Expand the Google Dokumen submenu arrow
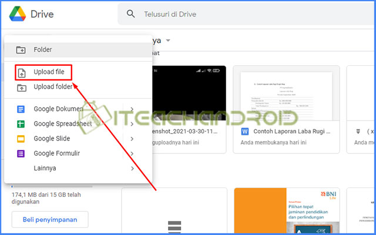 click(x=132, y=109)
